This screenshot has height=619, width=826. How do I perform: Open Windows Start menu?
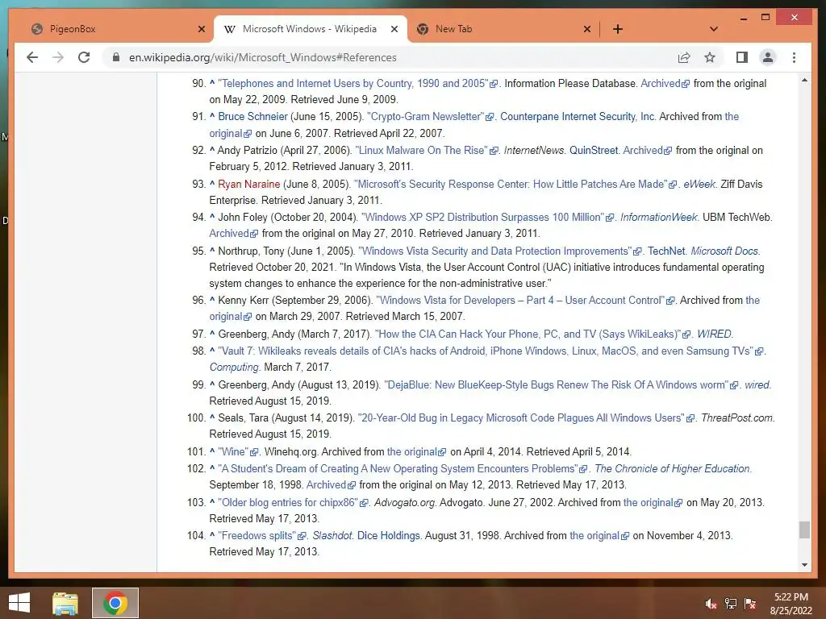(x=19, y=603)
